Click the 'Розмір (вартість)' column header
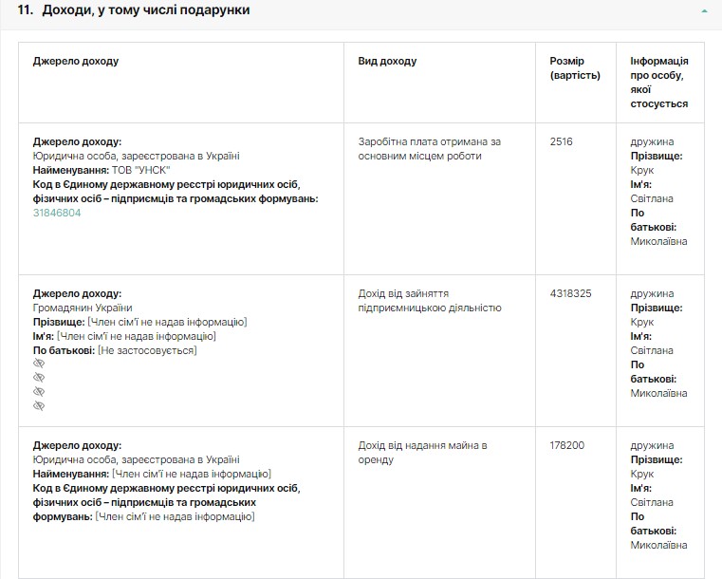 coord(574,68)
